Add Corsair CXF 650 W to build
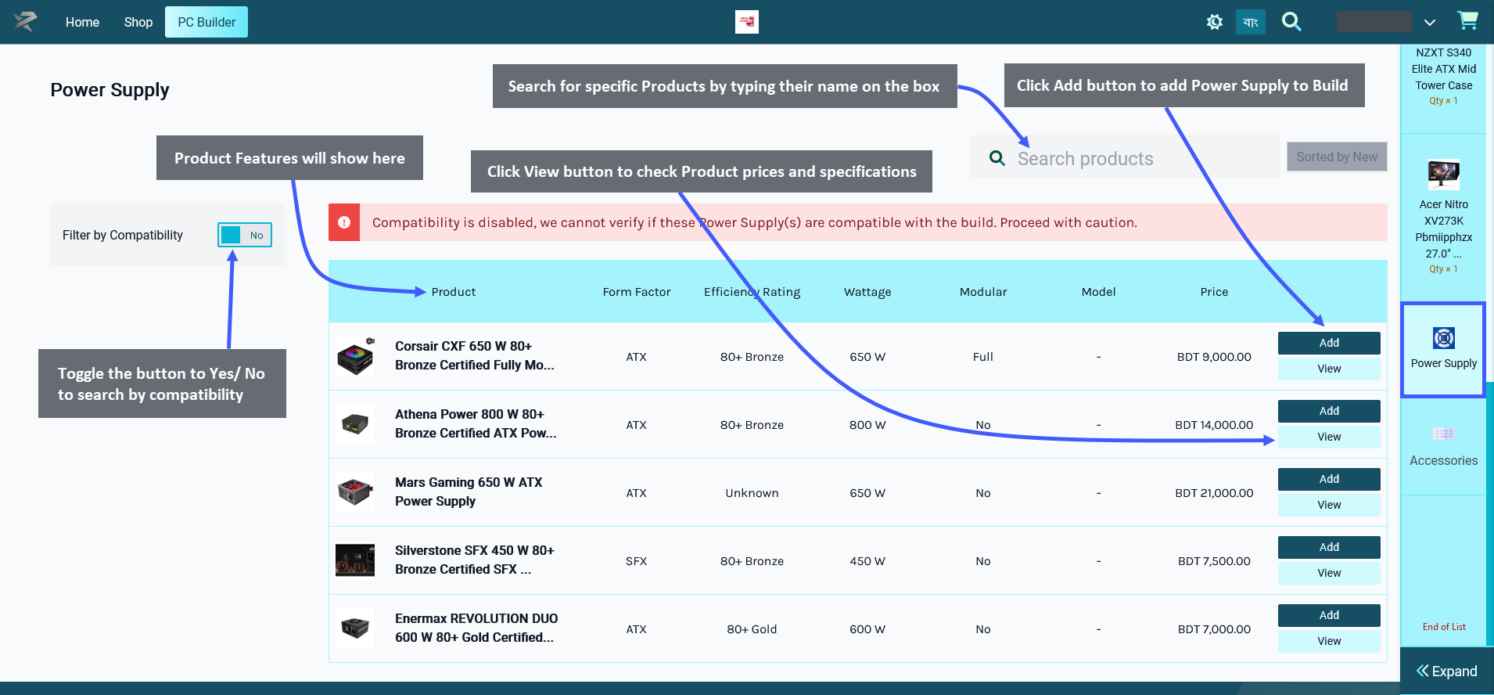Viewport: 1494px width, 695px height. [1329, 343]
